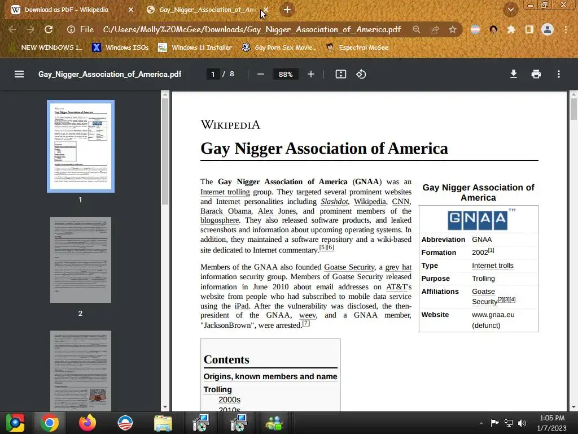Reload the current page
578x434 pixels.
[x=49, y=29]
